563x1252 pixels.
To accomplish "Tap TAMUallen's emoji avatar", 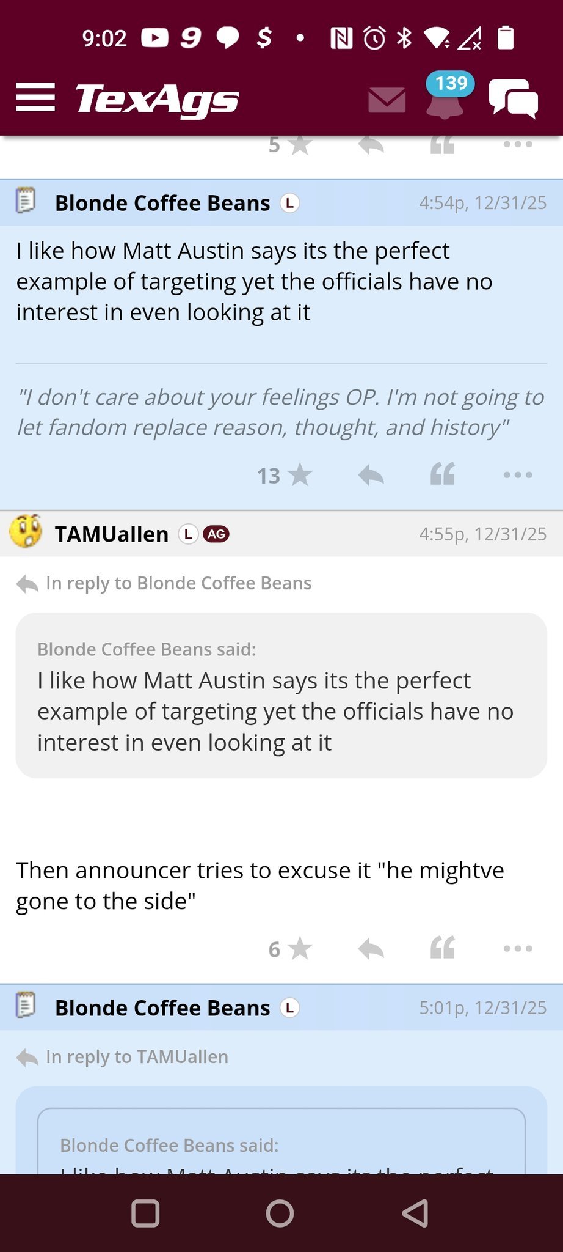I will pyautogui.click(x=26, y=532).
